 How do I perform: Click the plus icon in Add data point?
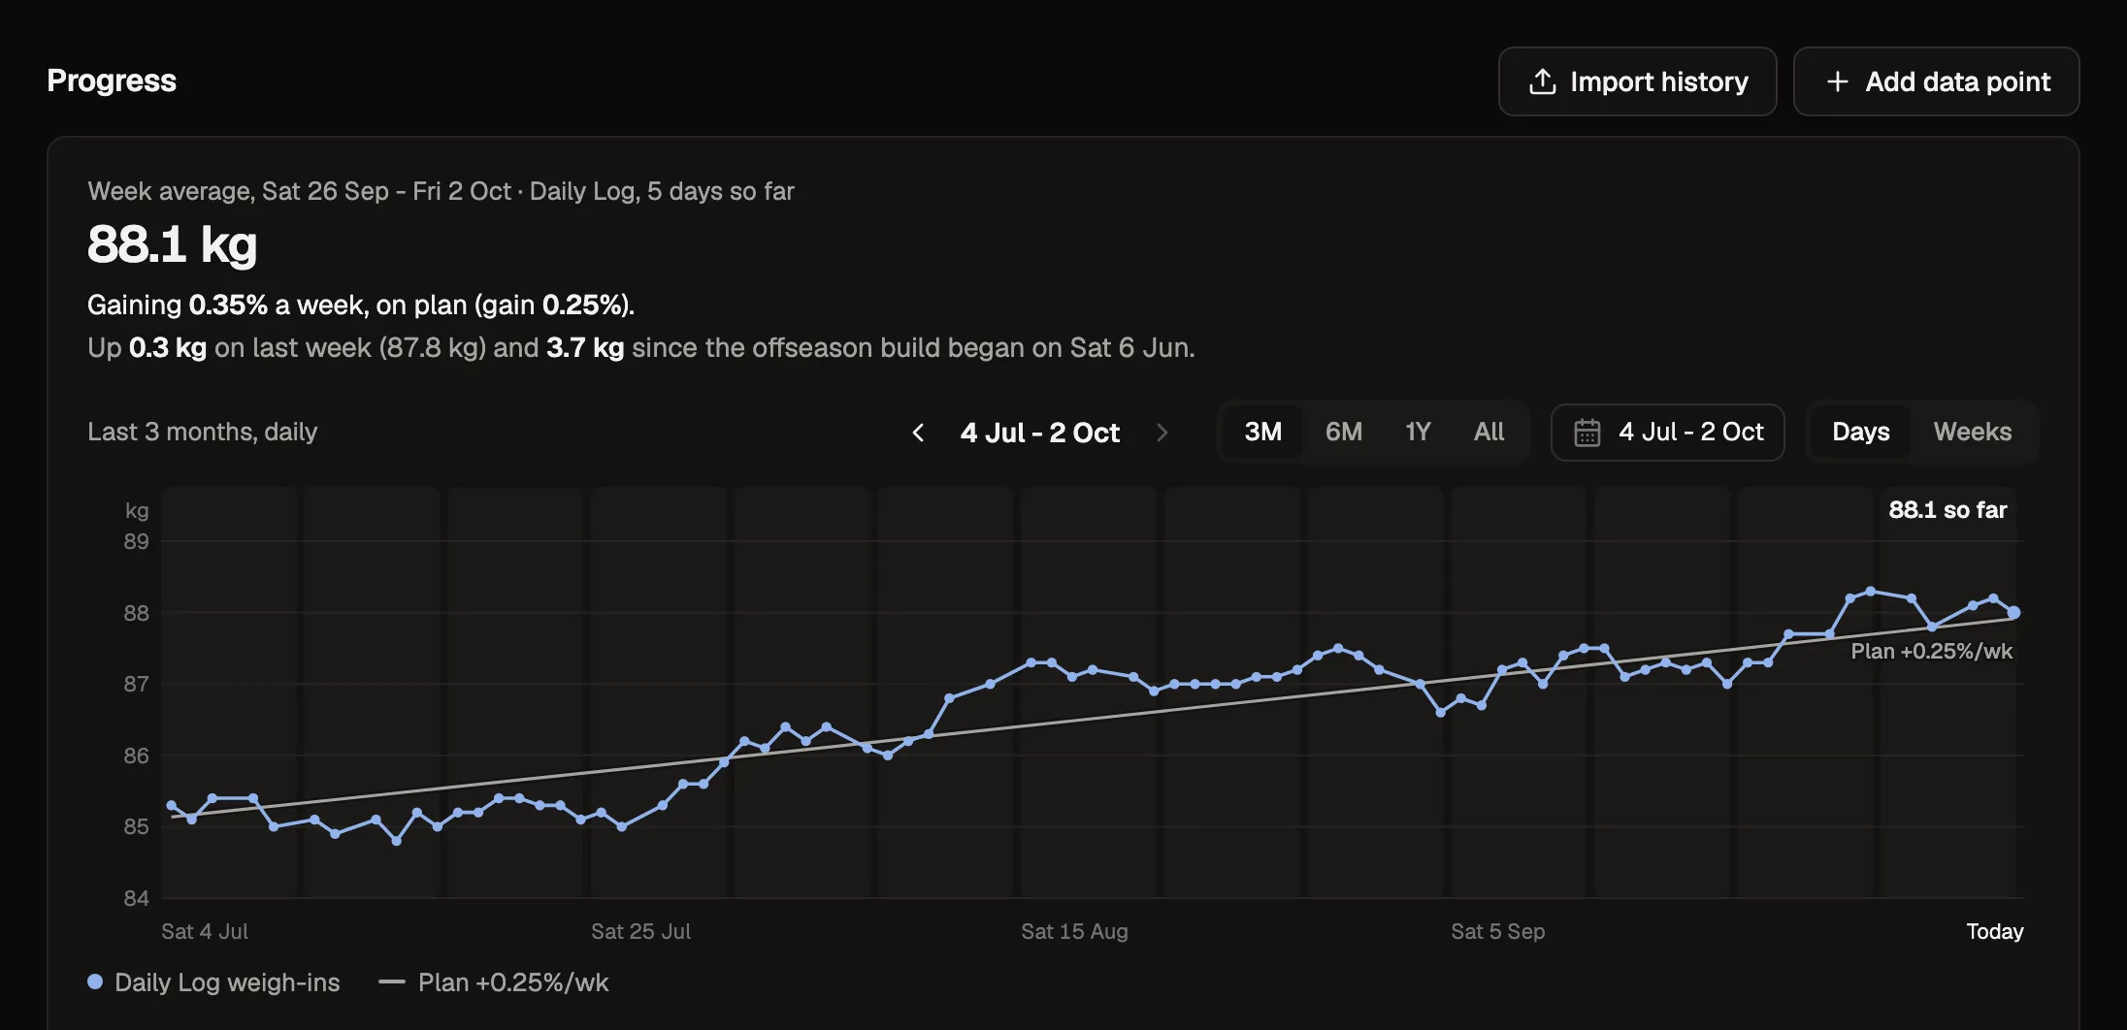[1837, 81]
